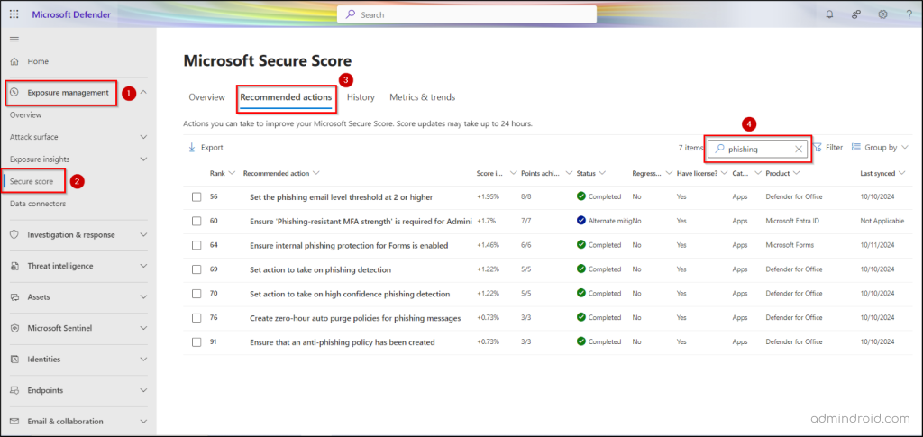This screenshot has width=923, height=437.
Task: Click the Investigation & response shield icon
Action: click(x=15, y=234)
